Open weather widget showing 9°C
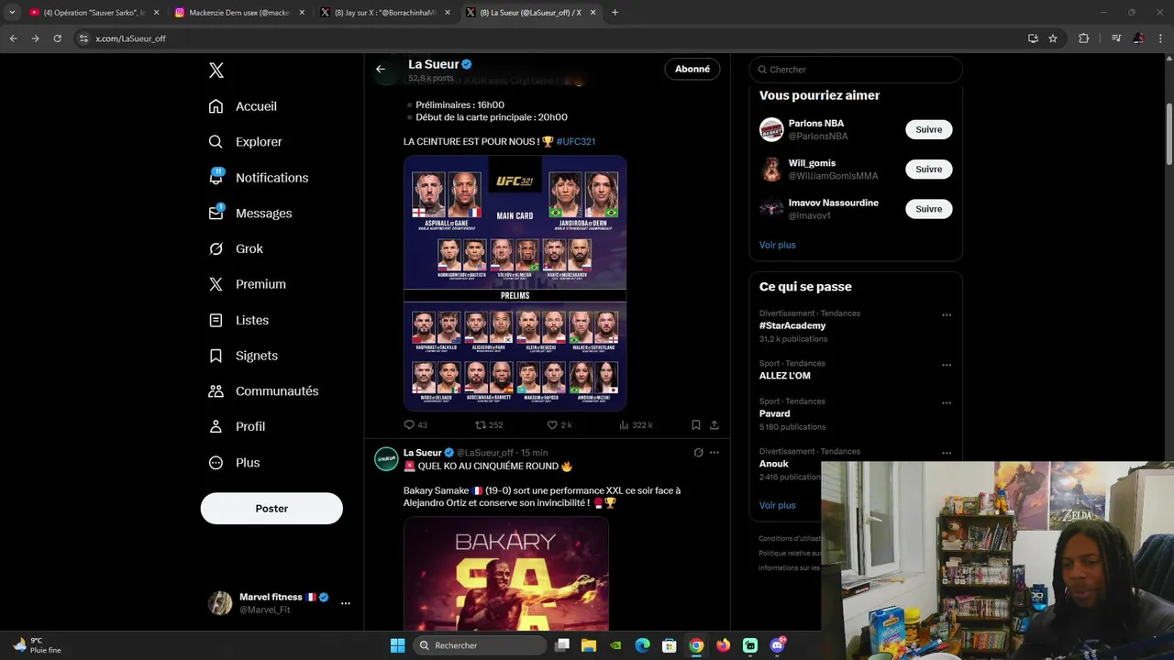 (x=37, y=645)
